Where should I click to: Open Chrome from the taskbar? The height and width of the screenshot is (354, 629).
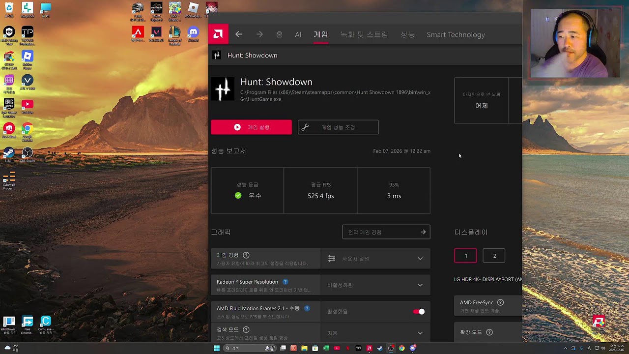[401, 348]
